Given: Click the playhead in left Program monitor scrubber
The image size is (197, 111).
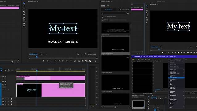Looking at the screenshot, I should [x=37, y=57].
